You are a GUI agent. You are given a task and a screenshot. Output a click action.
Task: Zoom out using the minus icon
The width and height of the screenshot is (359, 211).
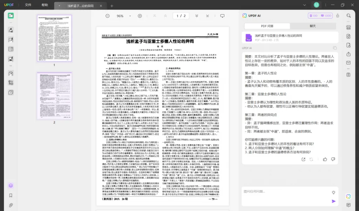(107, 16)
